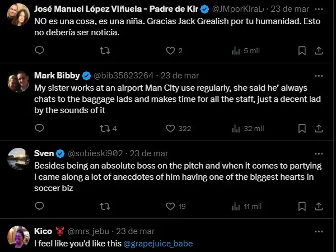Share Sven's tweet
Image resolution: width=336 pixels, height=252 pixels.
click(319, 206)
